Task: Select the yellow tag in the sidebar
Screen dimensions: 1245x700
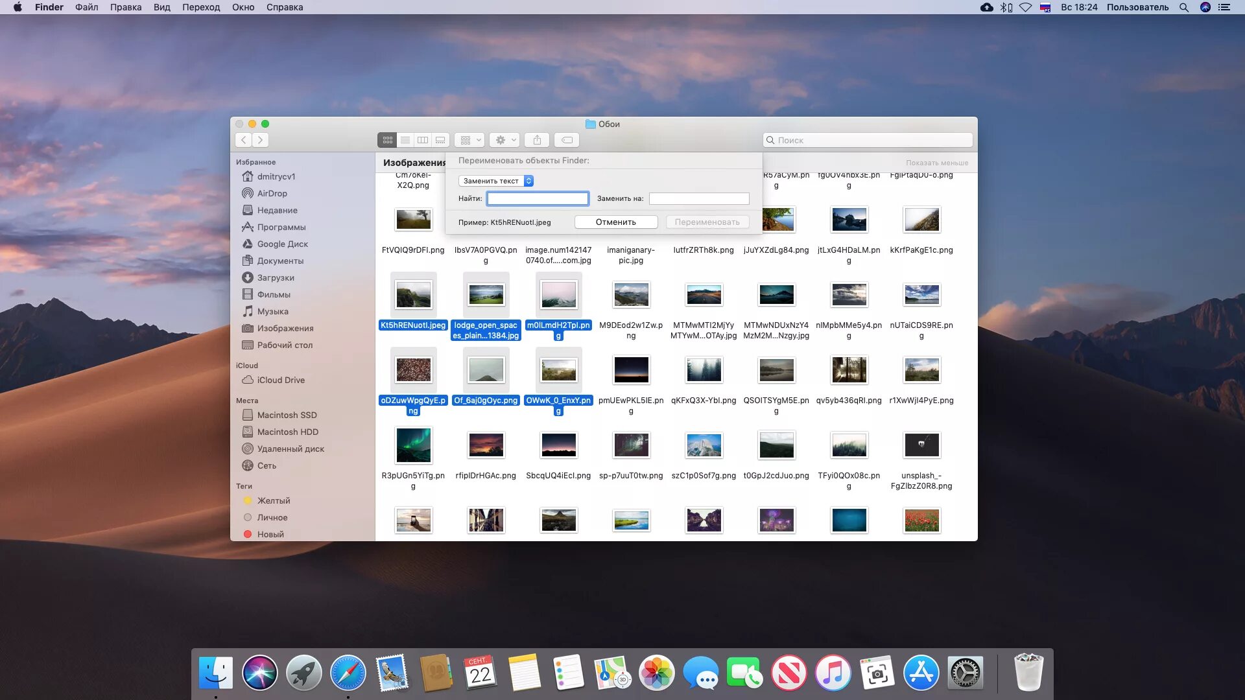Action: 273,500
